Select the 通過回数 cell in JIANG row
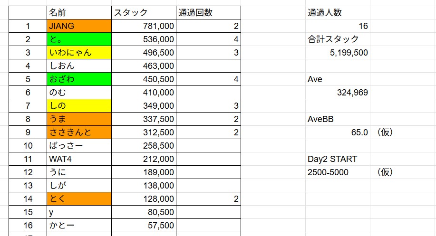The width and height of the screenshot is (436, 236). point(209,26)
